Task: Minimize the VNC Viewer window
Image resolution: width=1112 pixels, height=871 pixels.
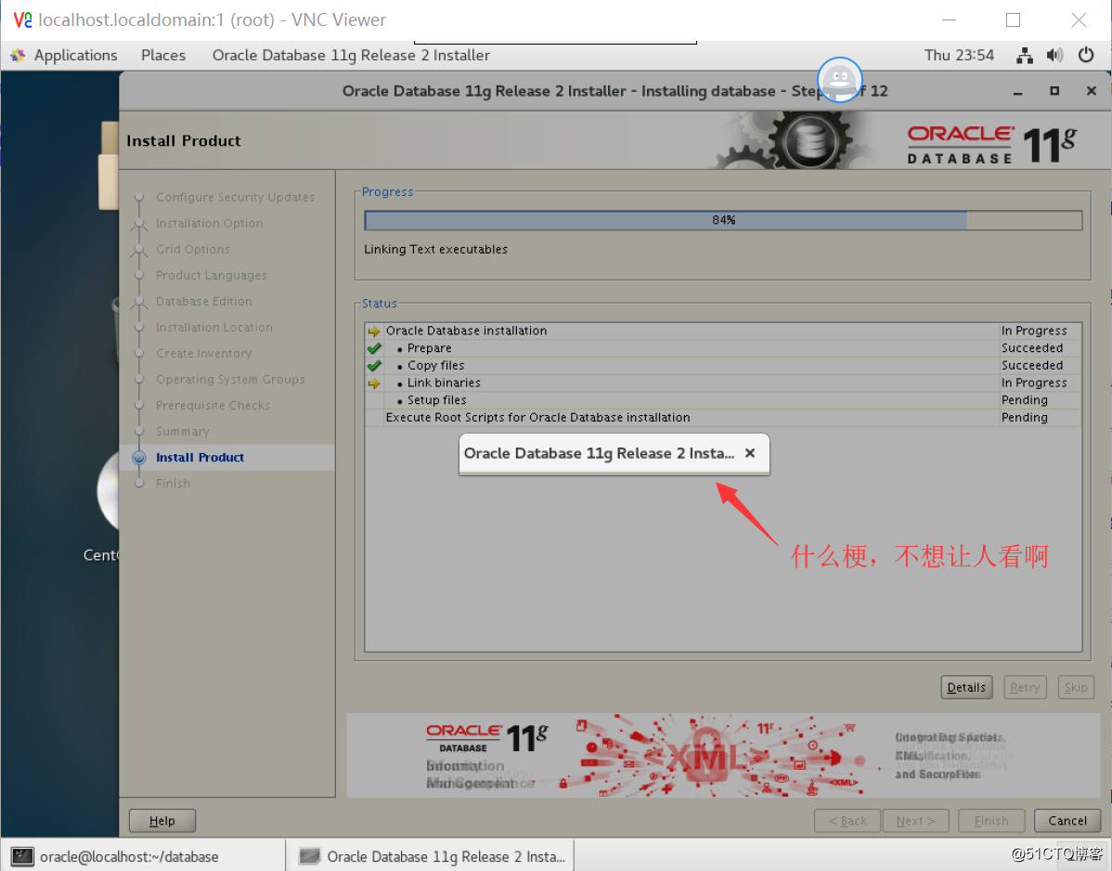Action: [x=949, y=19]
